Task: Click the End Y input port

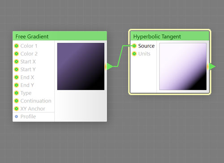Action: click(16, 85)
